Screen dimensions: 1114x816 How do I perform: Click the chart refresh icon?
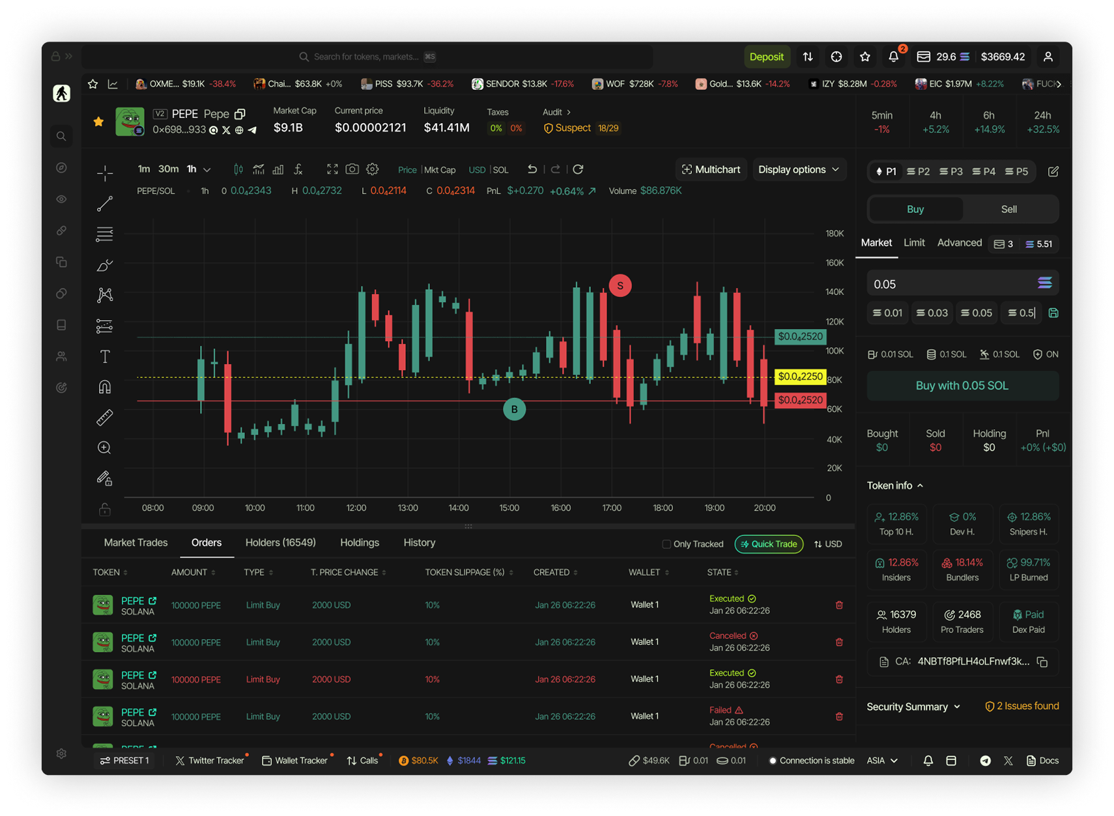pyautogui.click(x=578, y=169)
